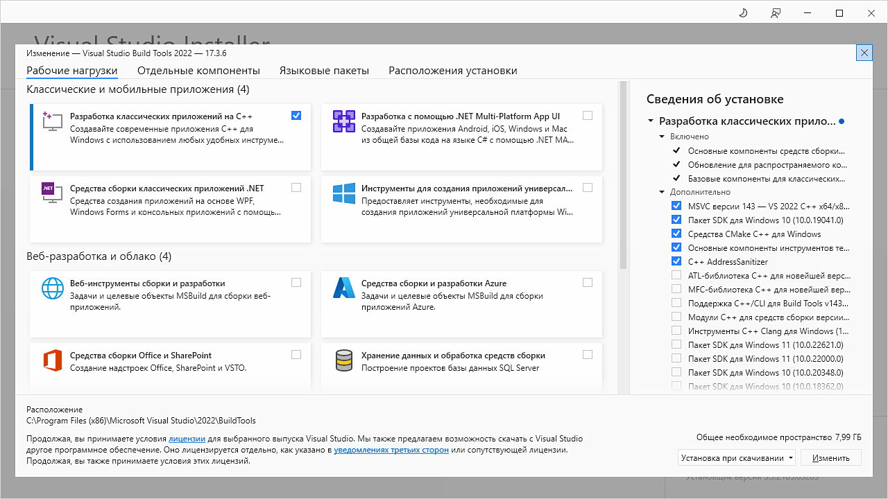This screenshot has height=499, width=888.
Task: Click the web development globe icon
Action: click(x=52, y=288)
